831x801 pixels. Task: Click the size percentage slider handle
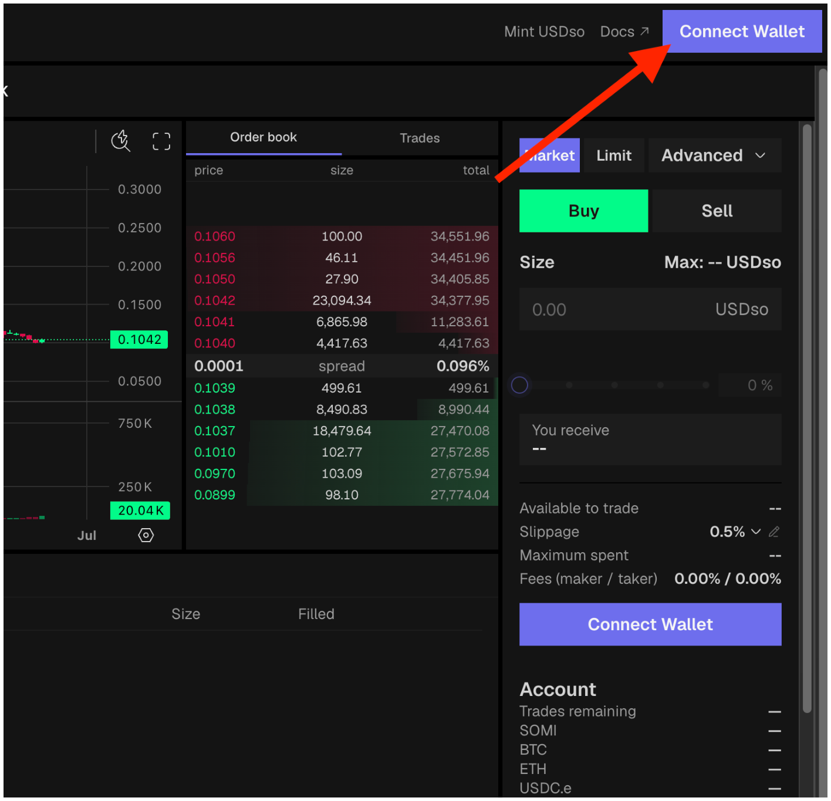pyautogui.click(x=520, y=385)
